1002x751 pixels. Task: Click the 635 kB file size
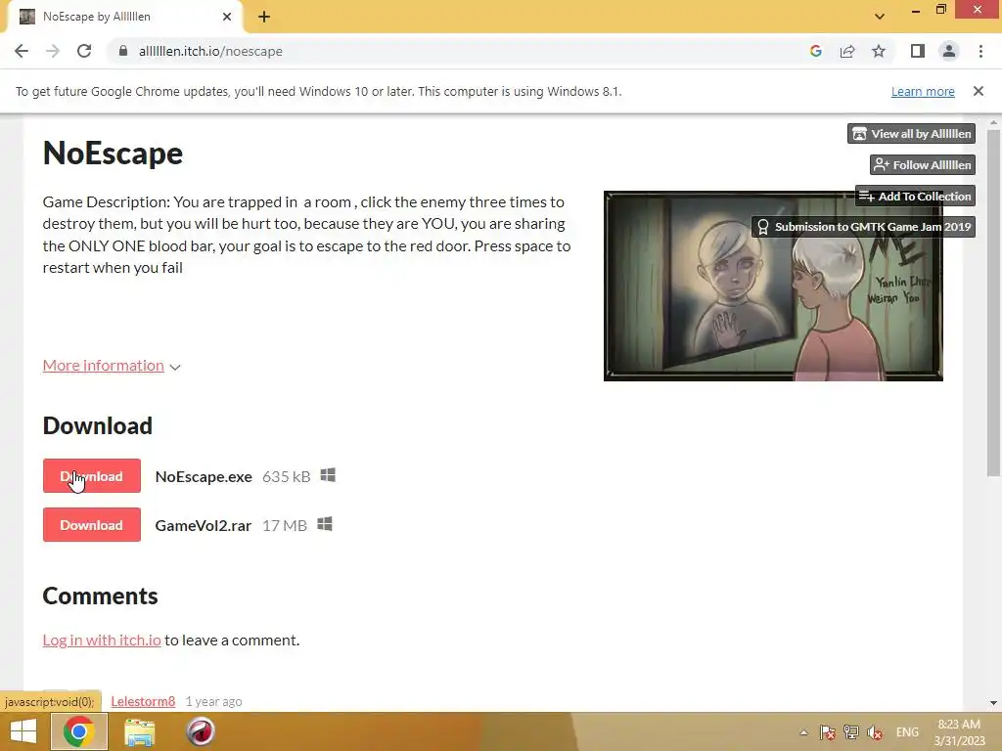pyautogui.click(x=287, y=476)
